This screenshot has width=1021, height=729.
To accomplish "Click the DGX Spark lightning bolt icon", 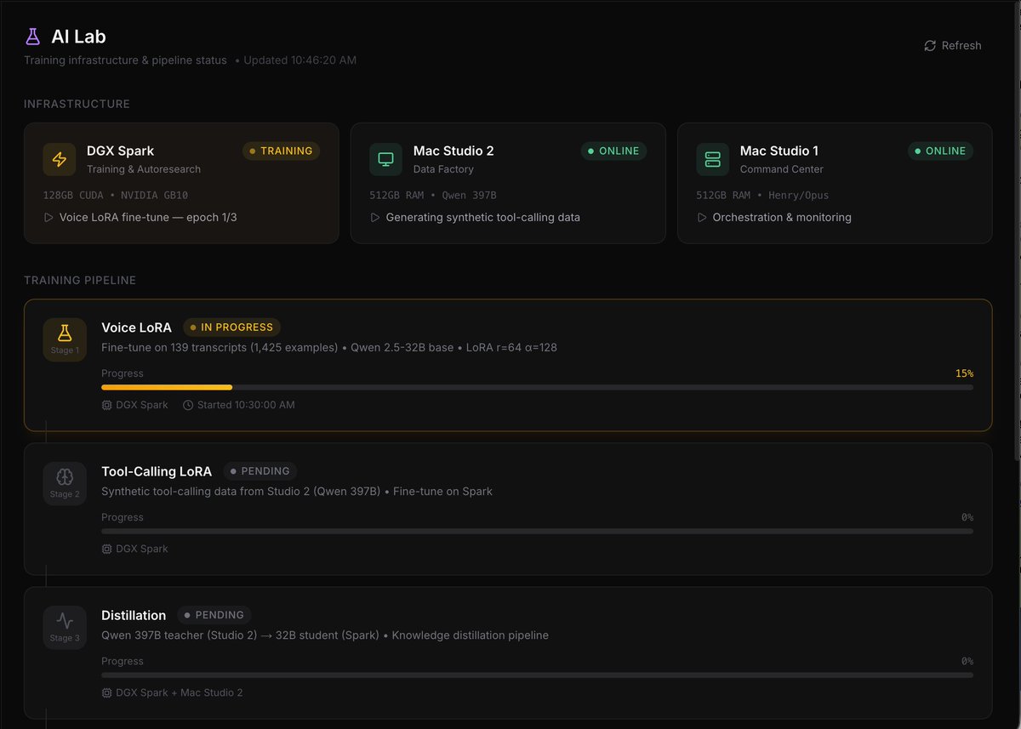I will [60, 159].
